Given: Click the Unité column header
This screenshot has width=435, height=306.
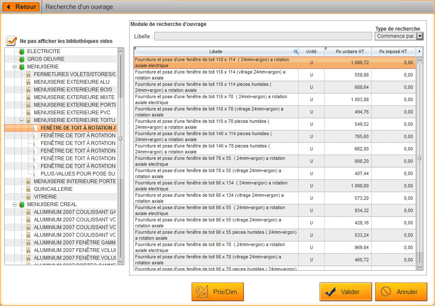Looking at the screenshot, I should [311, 52].
